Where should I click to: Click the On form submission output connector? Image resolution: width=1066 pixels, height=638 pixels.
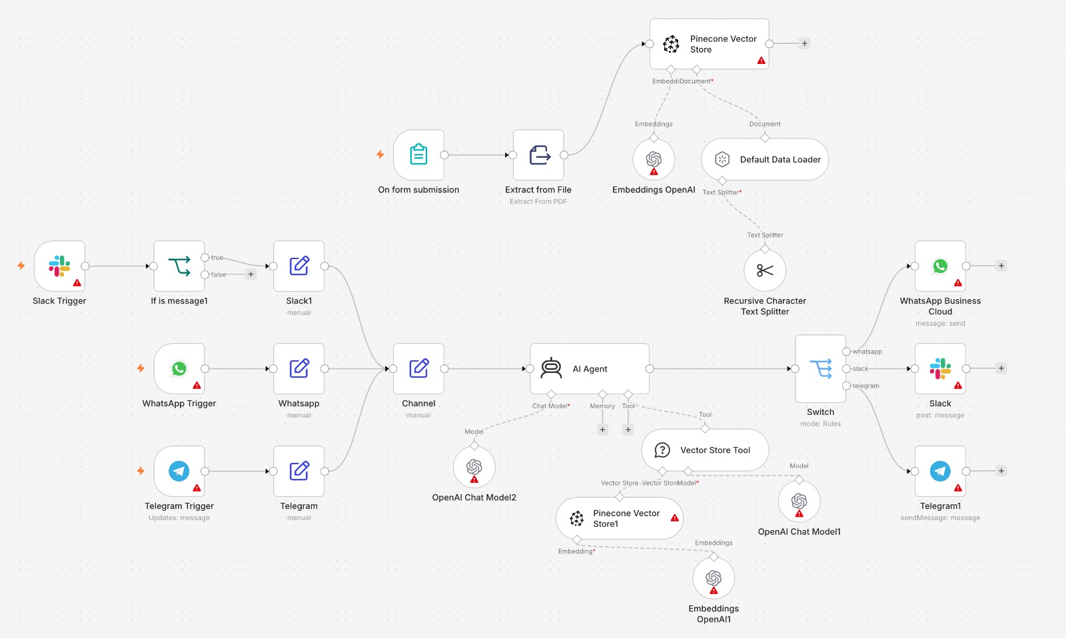pos(444,155)
